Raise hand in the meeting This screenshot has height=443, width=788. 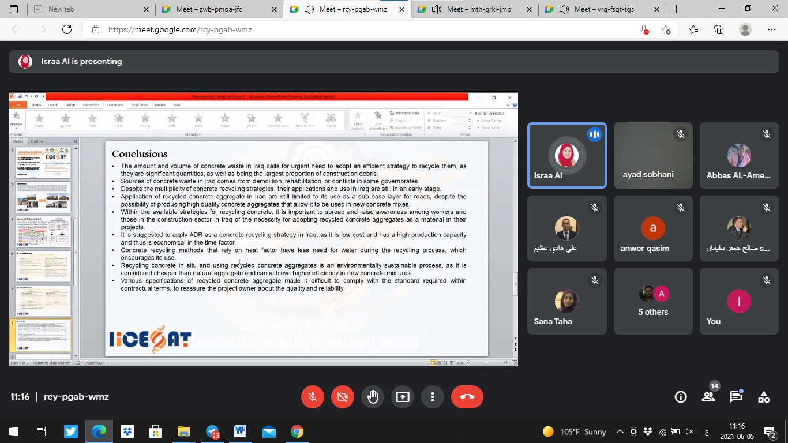point(373,397)
